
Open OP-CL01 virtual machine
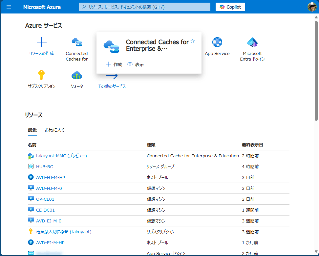click(x=45, y=199)
